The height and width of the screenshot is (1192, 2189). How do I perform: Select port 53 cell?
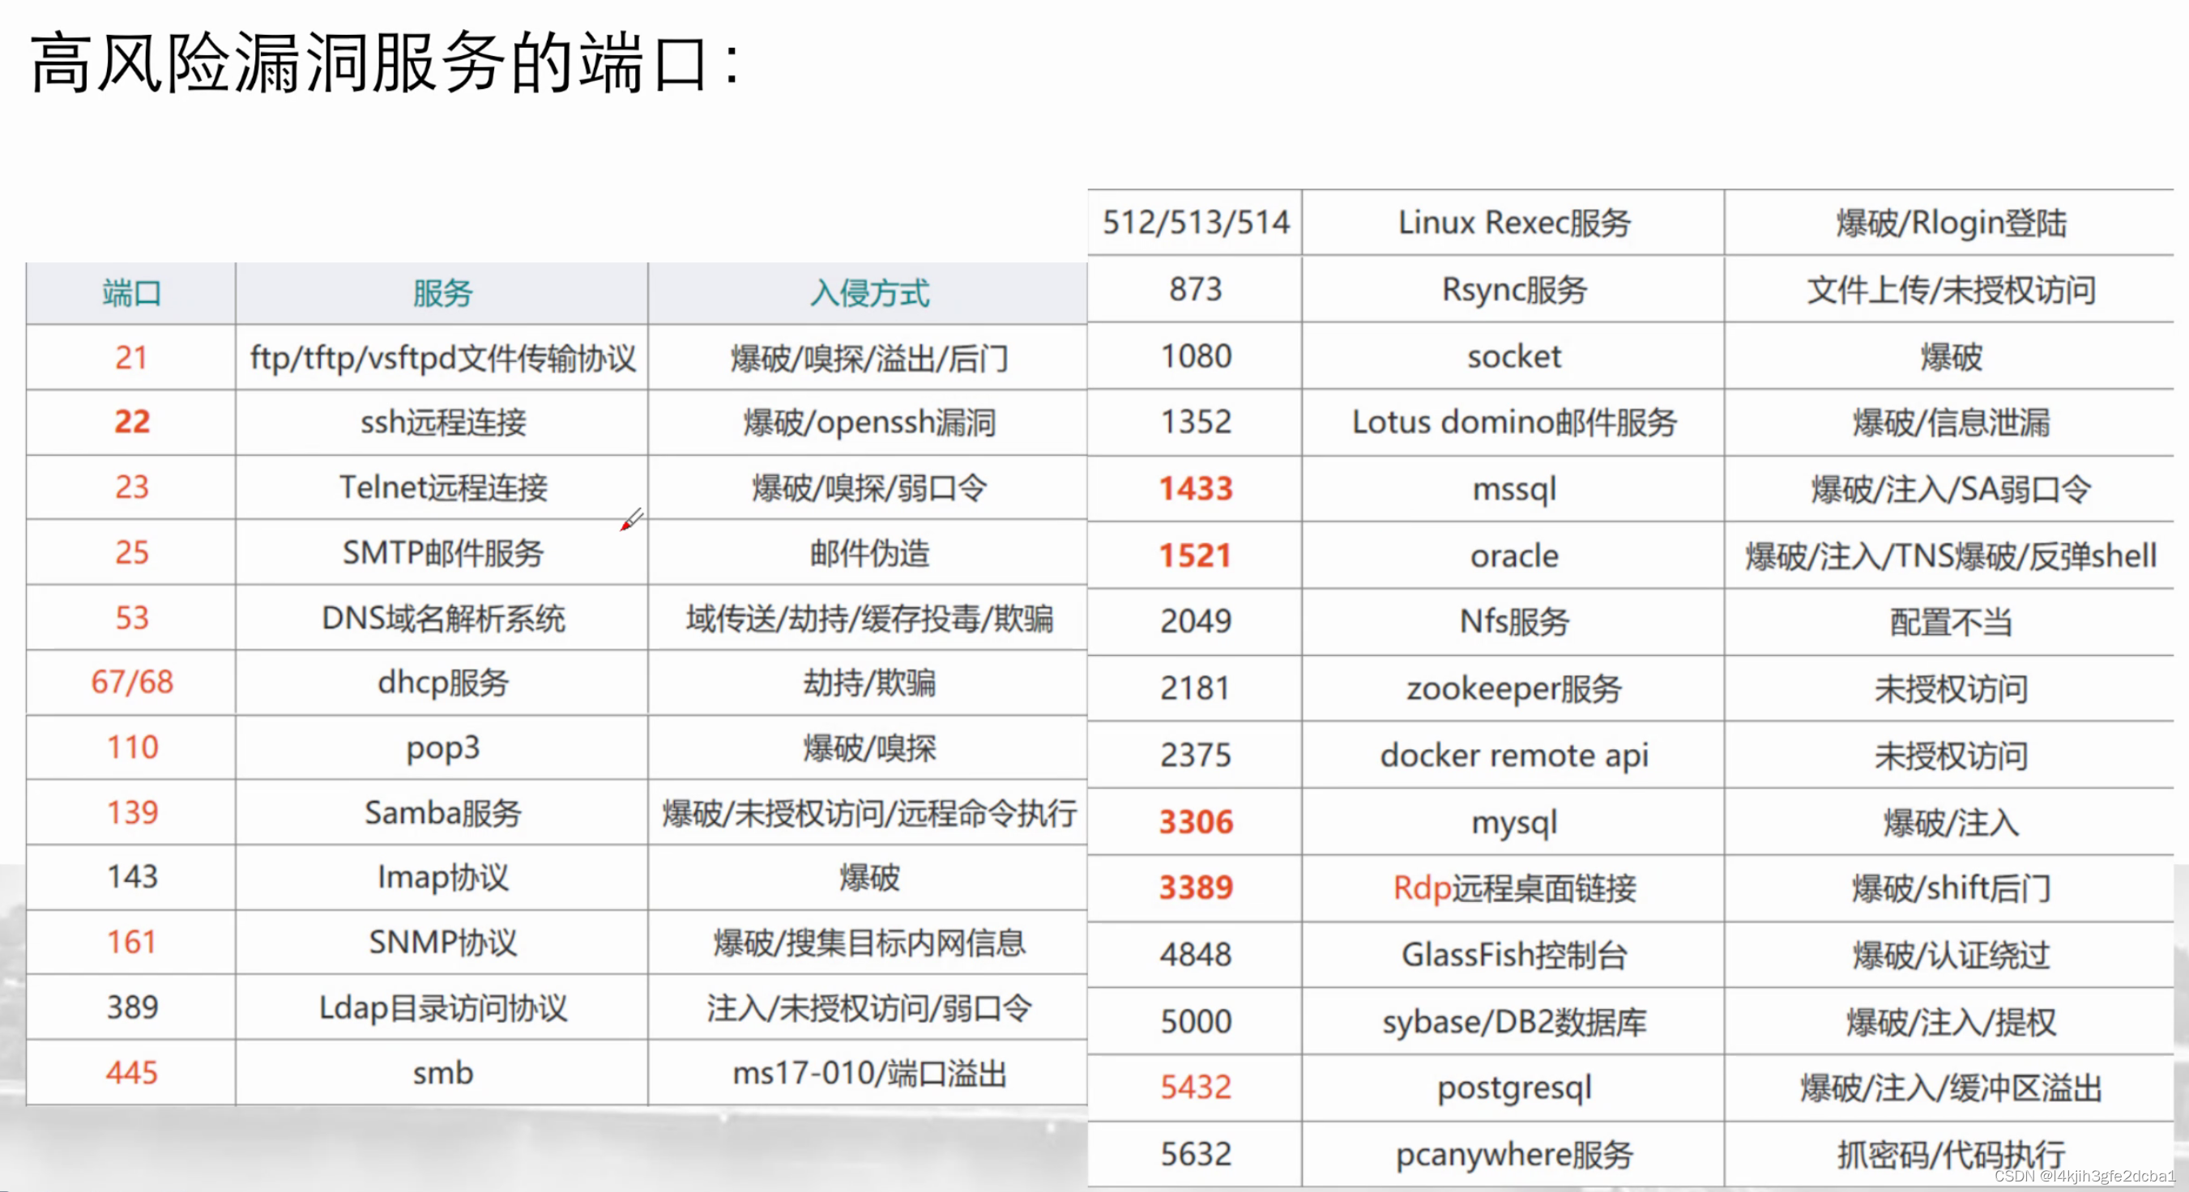[132, 618]
